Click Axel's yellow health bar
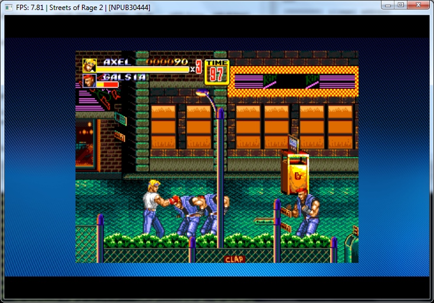 point(143,70)
